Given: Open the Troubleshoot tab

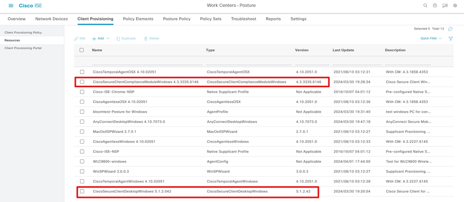Looking at the screenshot, I should tap(244, 19).
